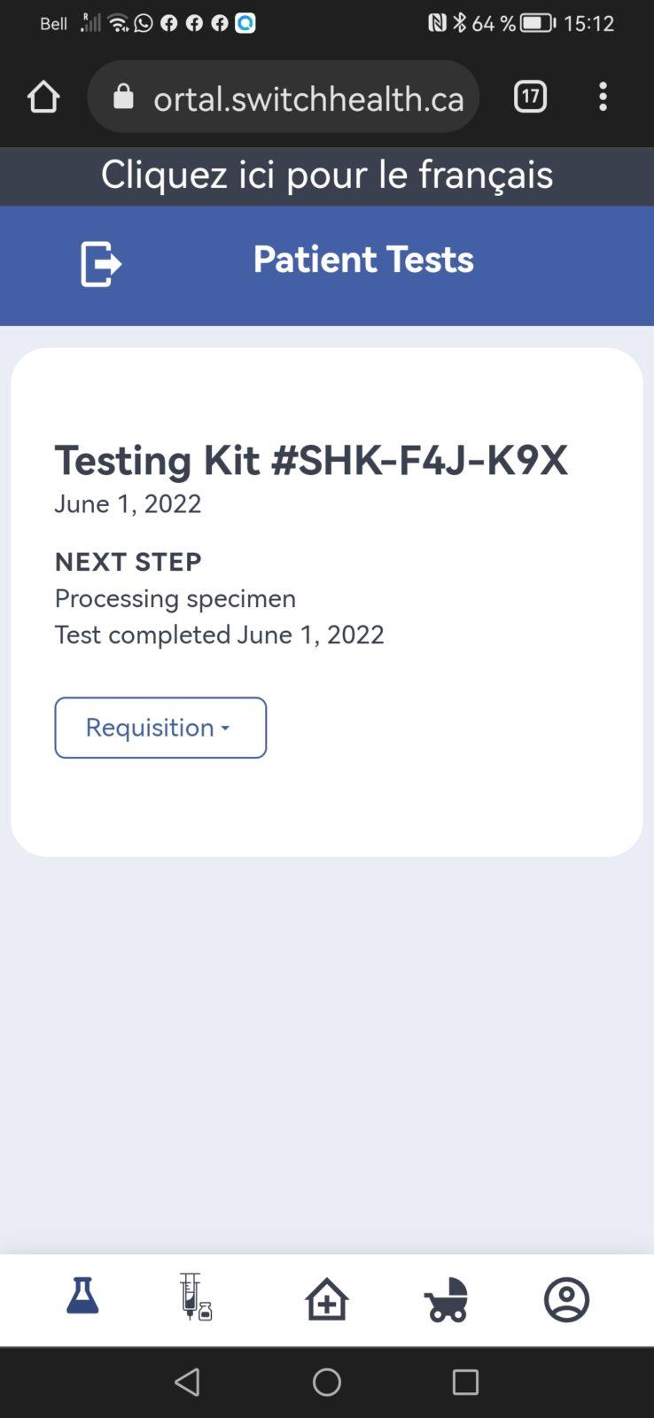Viewport: 654px width, 1418px height.
Task: Tap the battery icon in status bar
Action: point(537,23)
